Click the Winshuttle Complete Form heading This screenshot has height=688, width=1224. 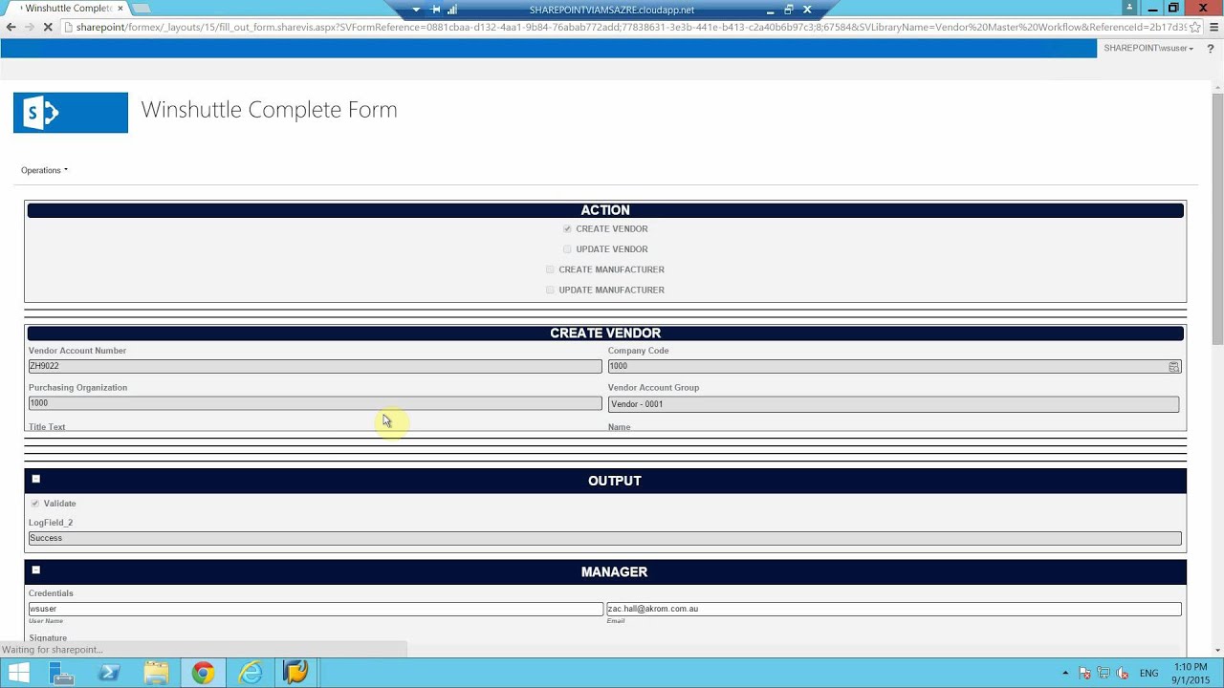pyautogui.click(x=269, y=110)
